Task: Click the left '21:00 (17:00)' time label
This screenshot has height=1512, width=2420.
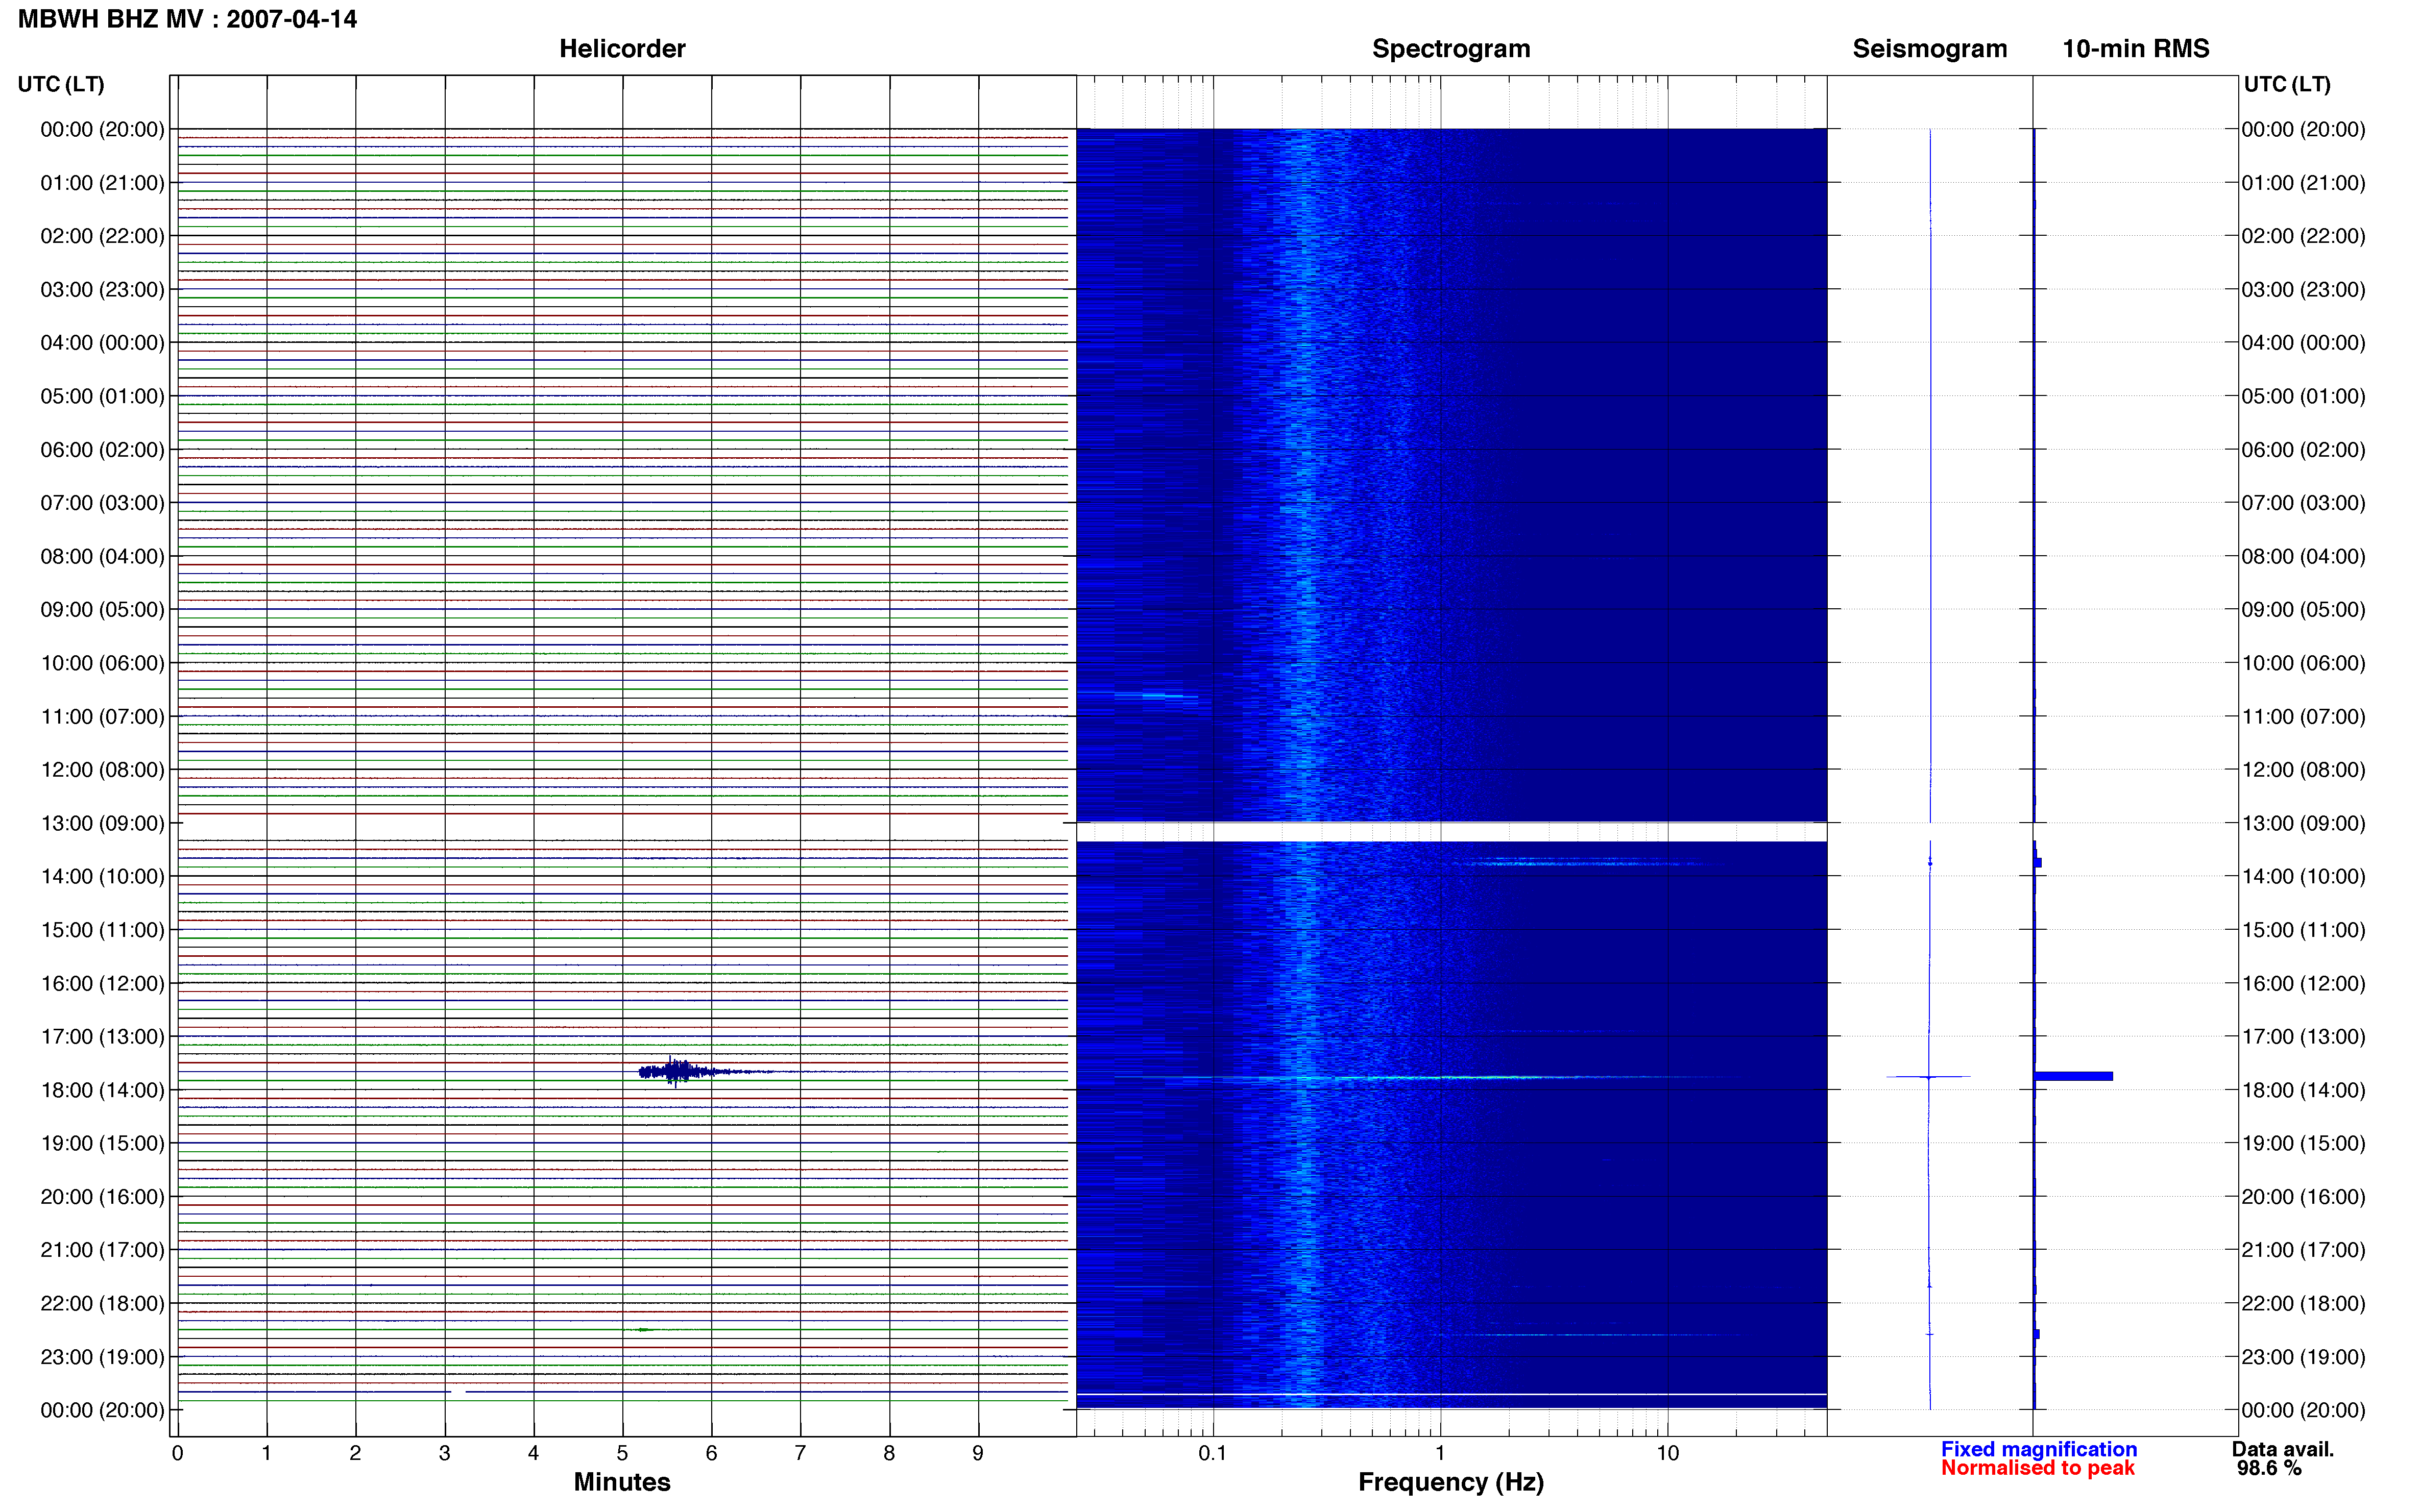Action: [x=102, y=1250]
